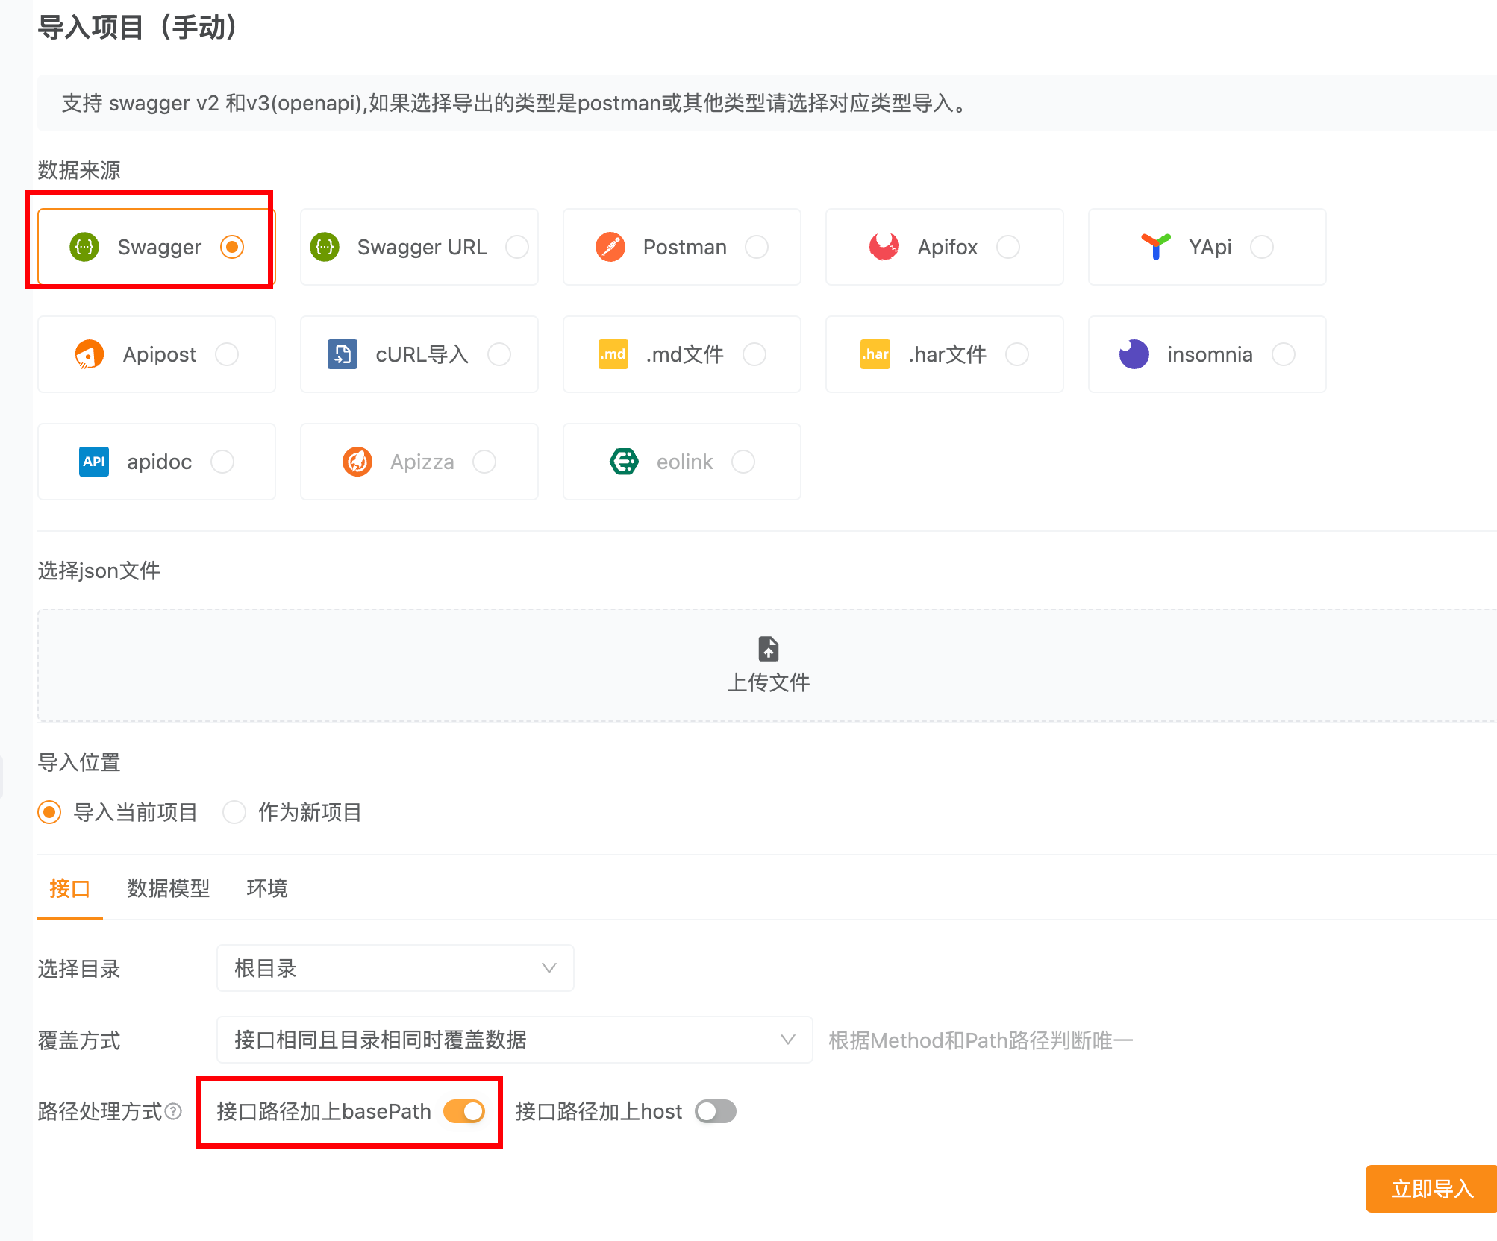The width and height of the screenshot is (1497, 1241).
Task: Select the .har文件 radio button
Action: (1017, 354)
